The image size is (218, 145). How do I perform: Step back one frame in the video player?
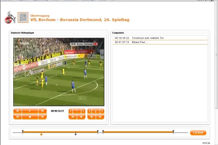tap(17, 111)
